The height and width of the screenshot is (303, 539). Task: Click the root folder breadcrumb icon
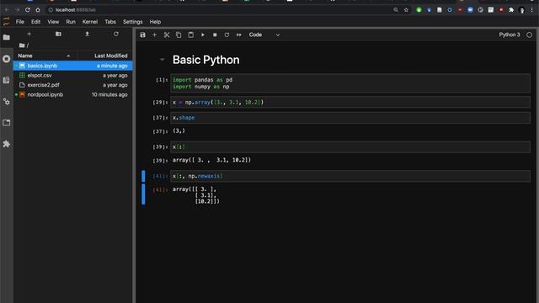pyautogui.click(x=22, y=45)
